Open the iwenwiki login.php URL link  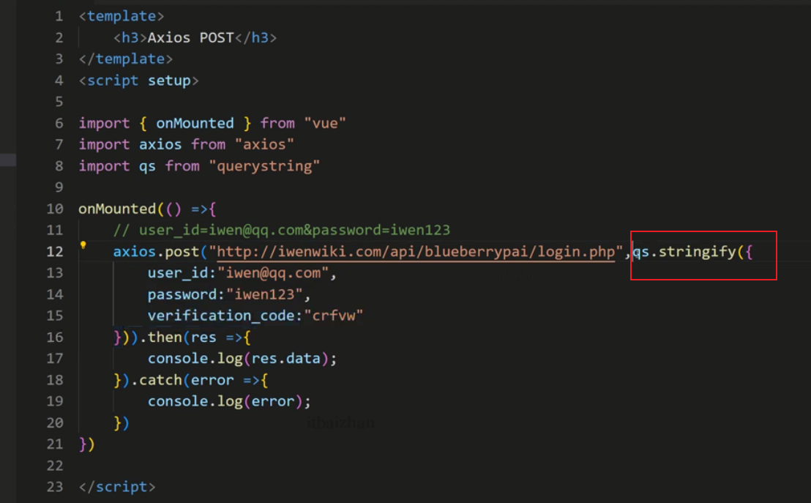(x=415, y=252)
